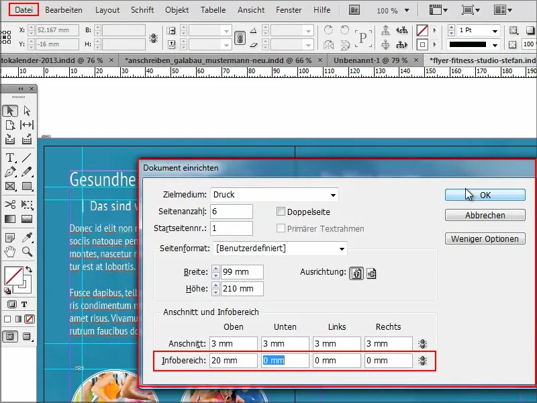Select the Rectangle tool

(x=27, y=187)
